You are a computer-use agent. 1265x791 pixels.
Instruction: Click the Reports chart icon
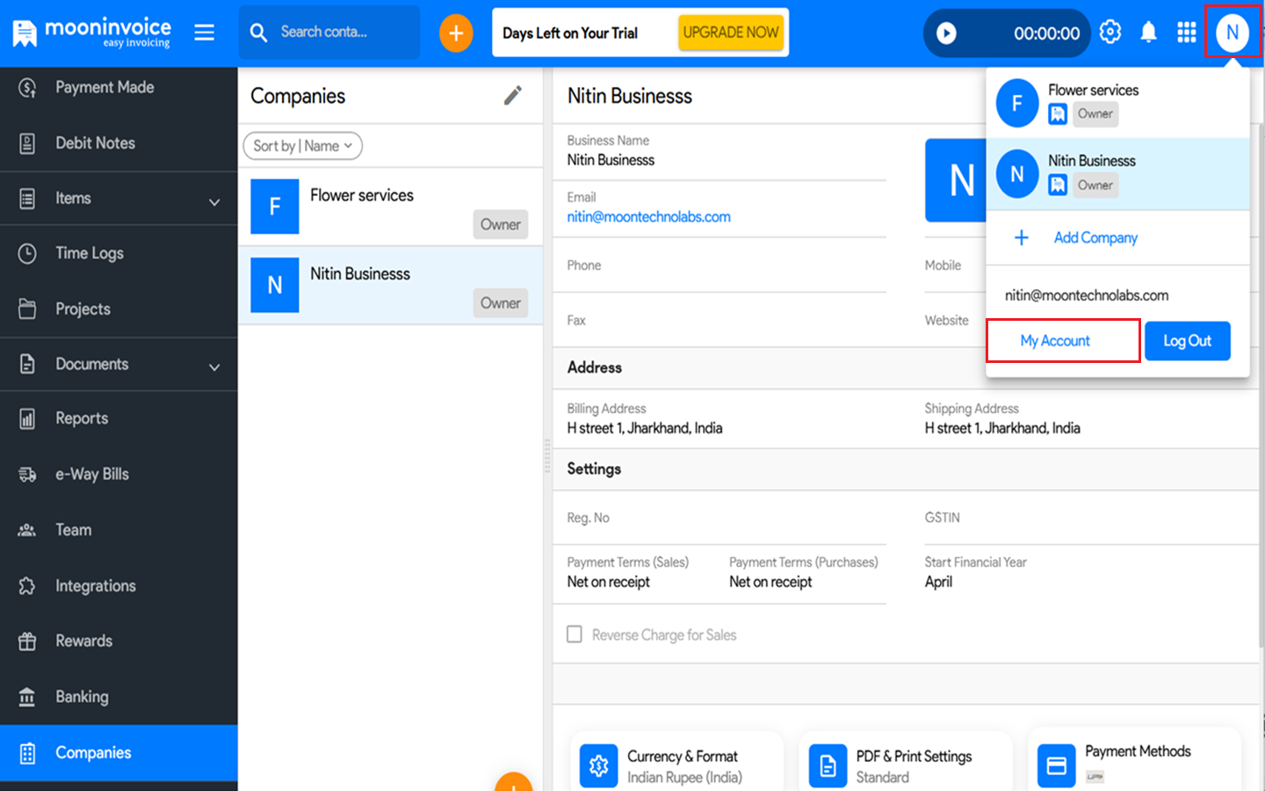pyautogui.click(x=27, y=418)
